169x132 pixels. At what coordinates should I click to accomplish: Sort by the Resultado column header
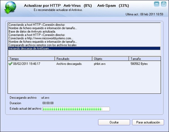[74, 59]
